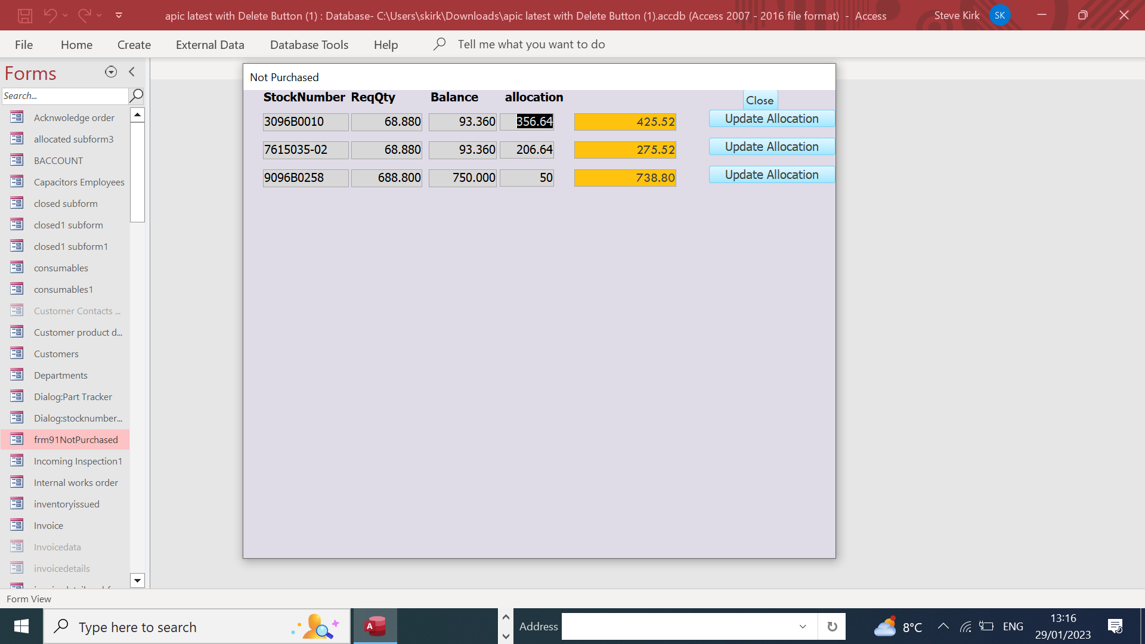Image resolution: width=1145 pixels, height=644 pixels.
Task: Open Customize Quick Access Toolbar dropdown
Action: (119, 16)
